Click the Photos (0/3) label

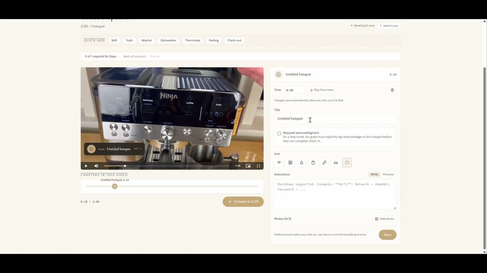[x=283, y=219]
